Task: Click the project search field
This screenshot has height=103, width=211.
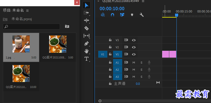Action: point(31,26)
